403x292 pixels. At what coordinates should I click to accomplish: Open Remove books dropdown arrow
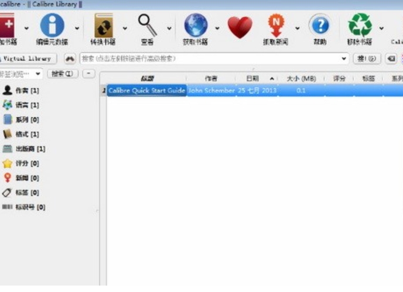coord(381,28)
